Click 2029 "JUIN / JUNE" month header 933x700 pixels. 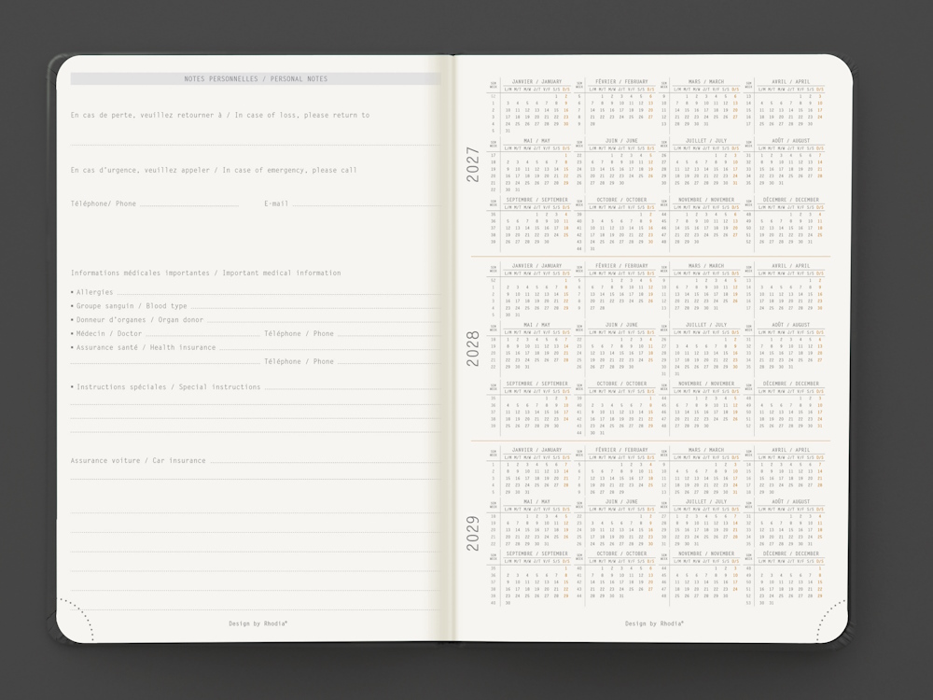point(621,502)
